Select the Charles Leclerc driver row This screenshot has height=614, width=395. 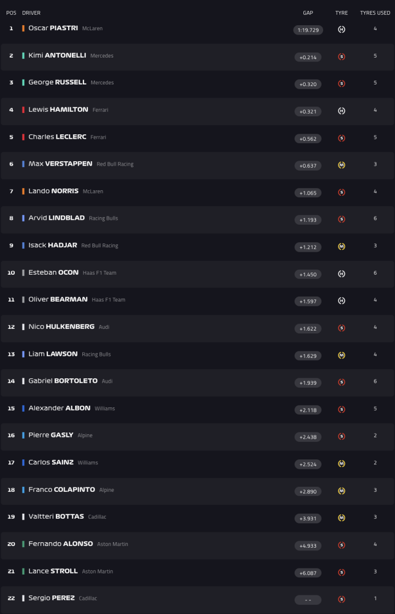click(x=198, y=138)
